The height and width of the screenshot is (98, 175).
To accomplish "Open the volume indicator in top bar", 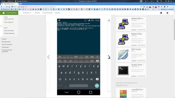I will [x=168, y=1].
